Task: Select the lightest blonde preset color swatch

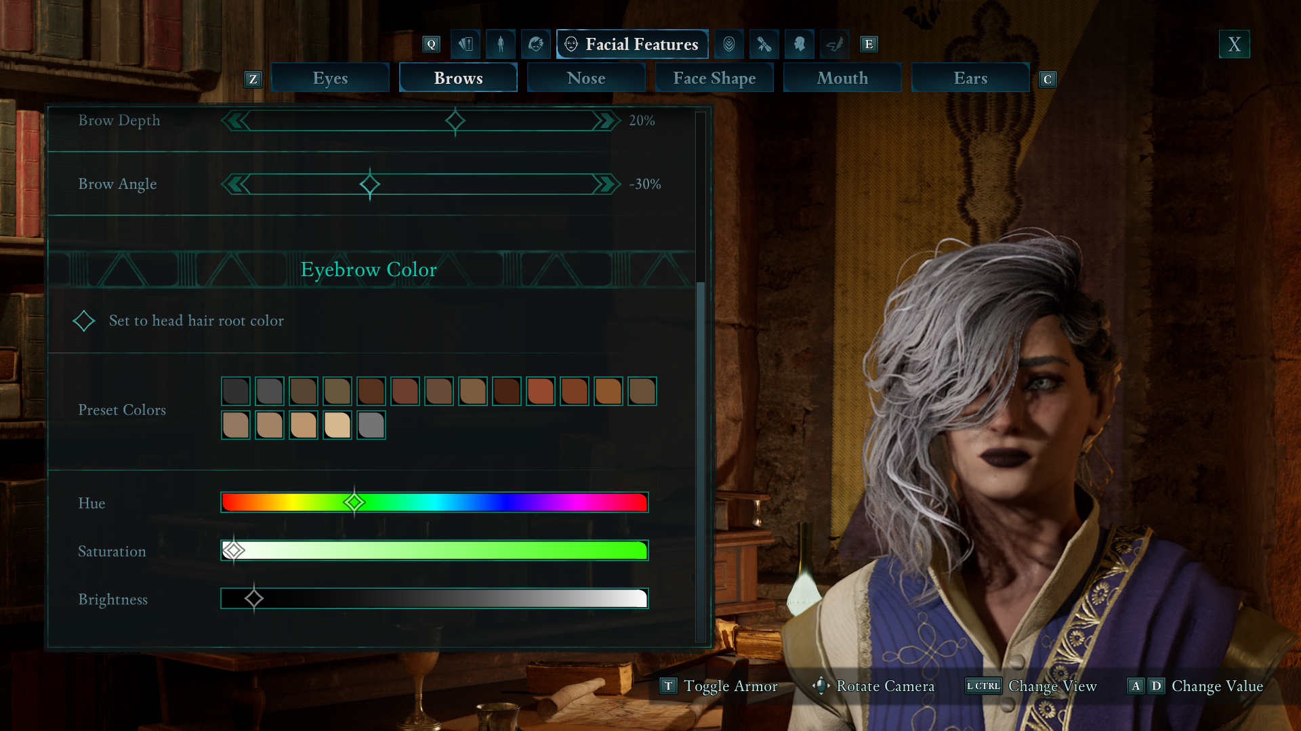Action: (x=337, y=426)
